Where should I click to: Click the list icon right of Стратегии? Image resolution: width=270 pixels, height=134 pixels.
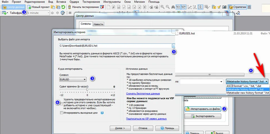[249, 7]
